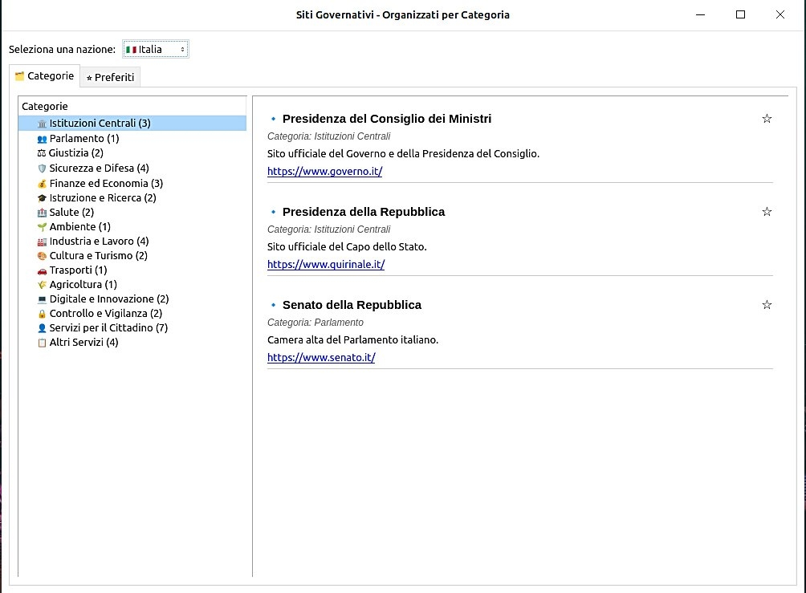Image resolution: width=806 pixels, height=593 pixels.
Task: Click the title Presidenza della Repubblica
Action: (364, 212)
